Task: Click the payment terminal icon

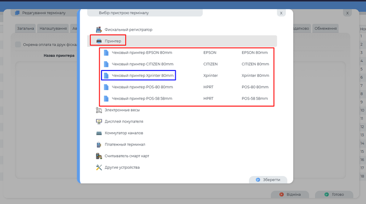Action: pyautogui.click(x=98, y=145)
